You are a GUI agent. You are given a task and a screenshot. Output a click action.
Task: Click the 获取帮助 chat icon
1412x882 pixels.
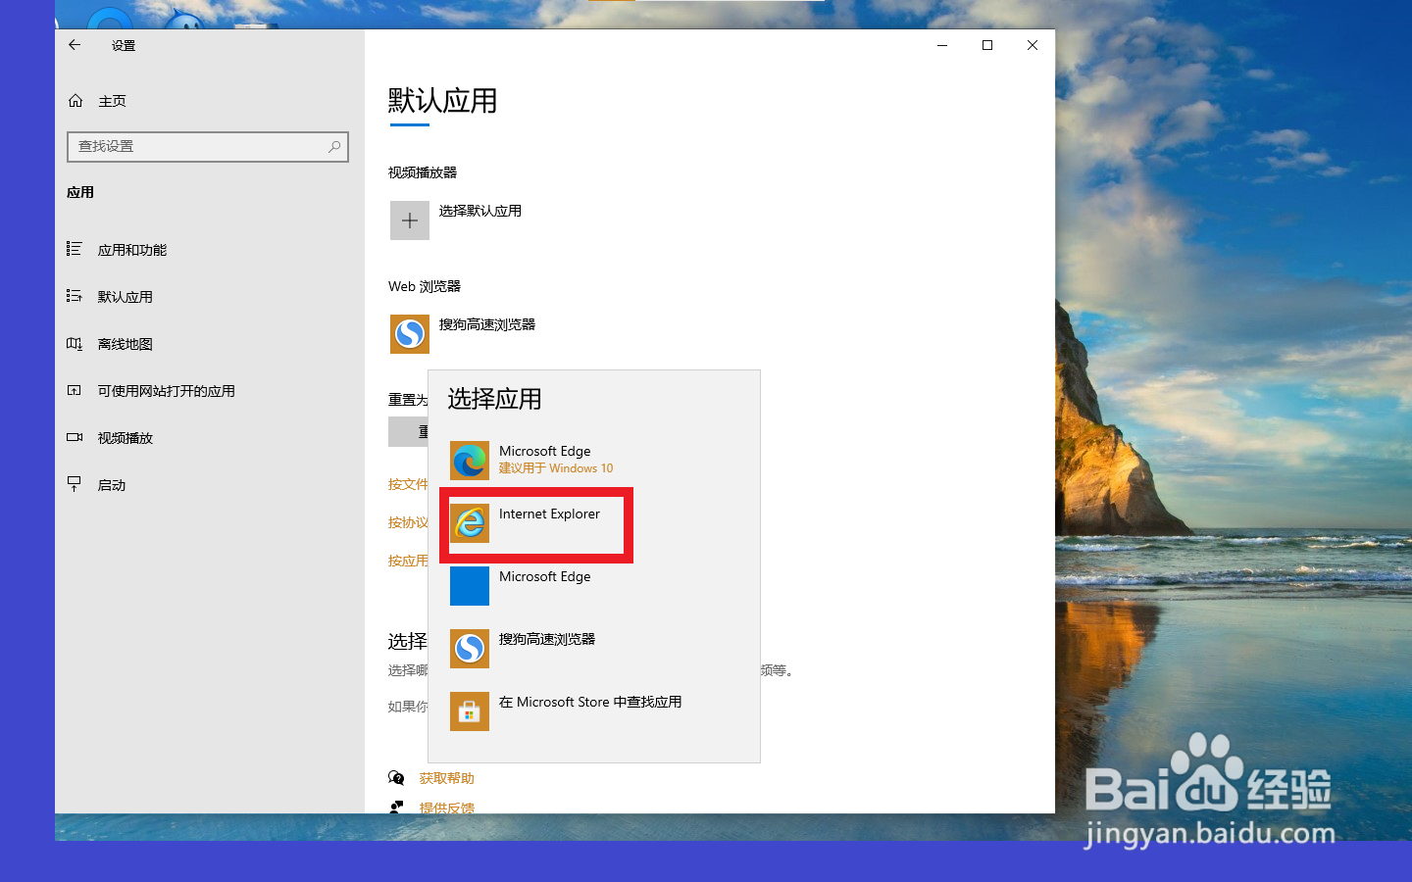[397, 778]
